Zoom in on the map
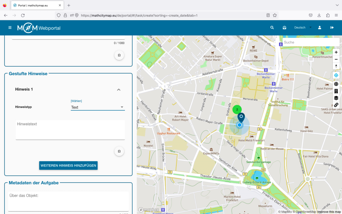 point(336,52)
